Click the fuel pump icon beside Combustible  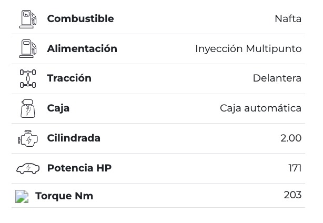(x=28, y=19)
